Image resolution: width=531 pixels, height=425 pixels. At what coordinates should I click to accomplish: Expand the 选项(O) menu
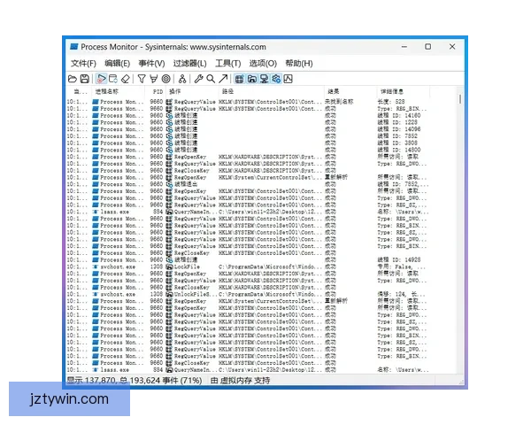coord(263,64)
